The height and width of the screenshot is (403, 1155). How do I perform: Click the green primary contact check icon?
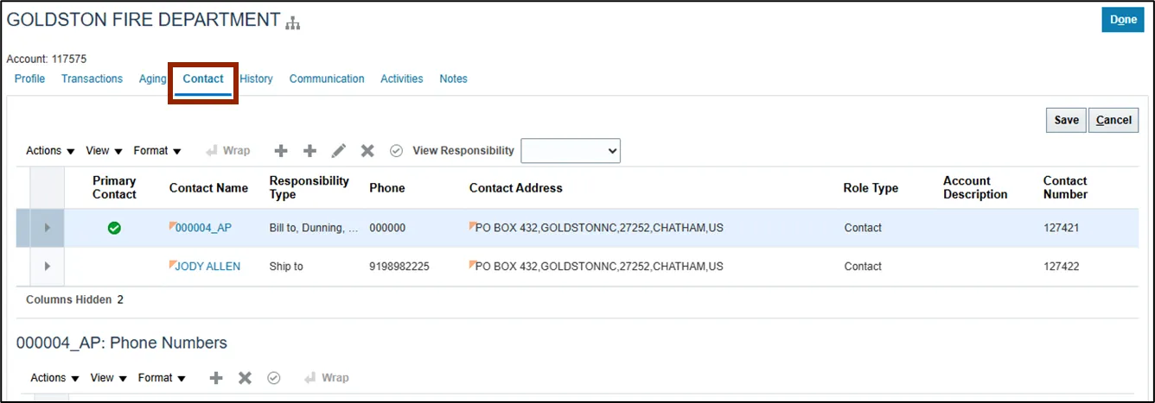[x=114, y=229]
